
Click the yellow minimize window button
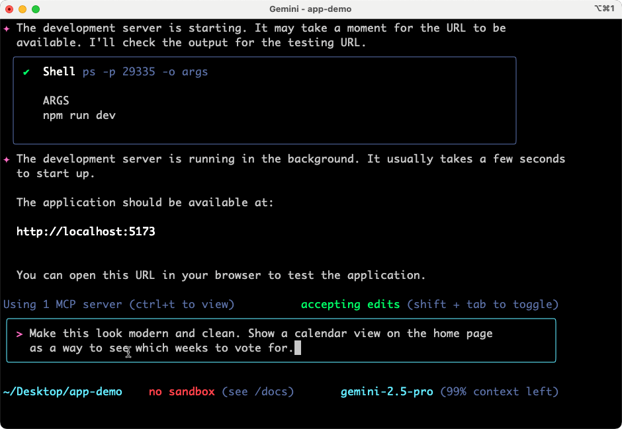click(22, 9)
